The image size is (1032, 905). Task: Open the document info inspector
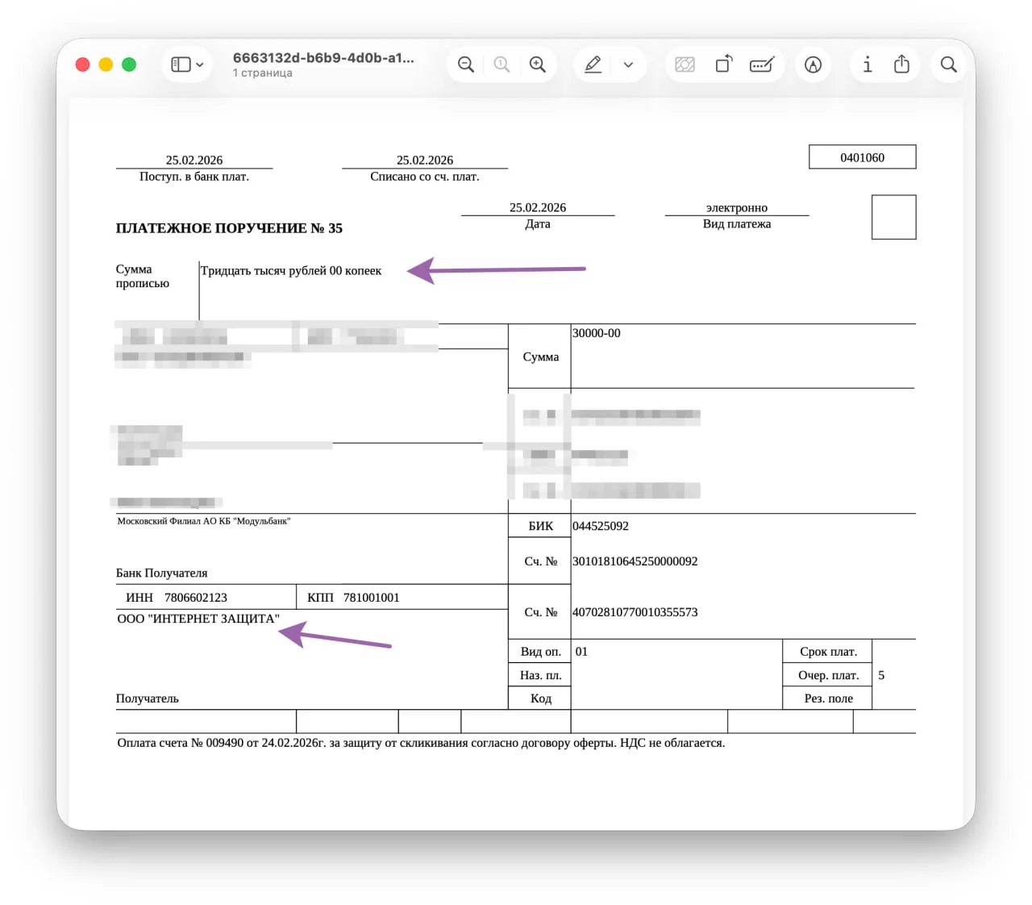coord(868,65)
